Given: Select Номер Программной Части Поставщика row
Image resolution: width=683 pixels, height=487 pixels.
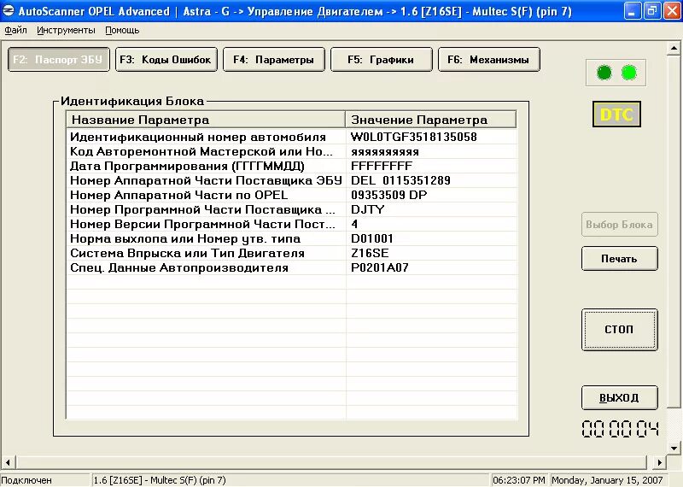Looking at the screenshot, I should [292, 209].
